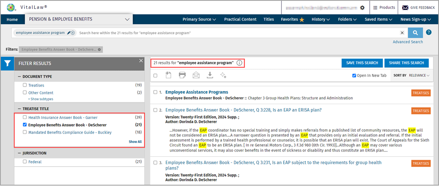439x186 pixels.
Task: Open the Products grid icon
Action: 375,7
